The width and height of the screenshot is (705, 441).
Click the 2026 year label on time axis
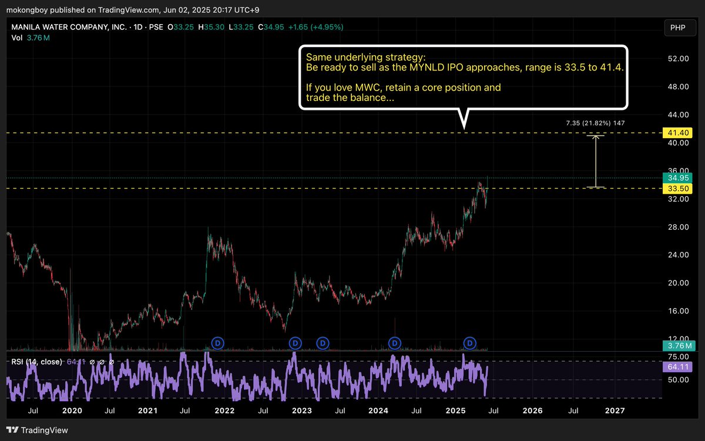tap(532, 411)
